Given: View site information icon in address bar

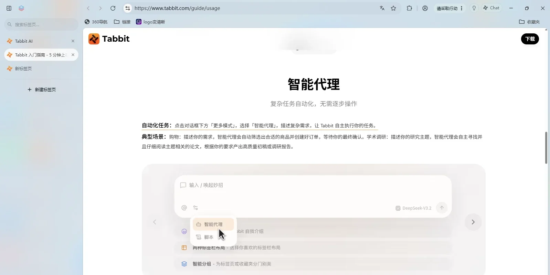Looking at the screenshot, I should pyautogui.click(x=128, y=8).
